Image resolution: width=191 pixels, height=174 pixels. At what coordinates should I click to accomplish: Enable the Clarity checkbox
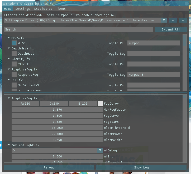14,64
